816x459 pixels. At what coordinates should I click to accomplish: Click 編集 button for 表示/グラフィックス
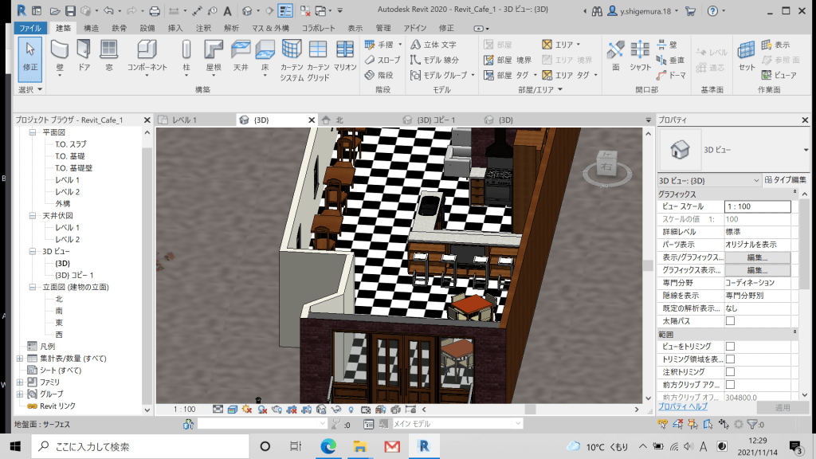tap(757, 257)
